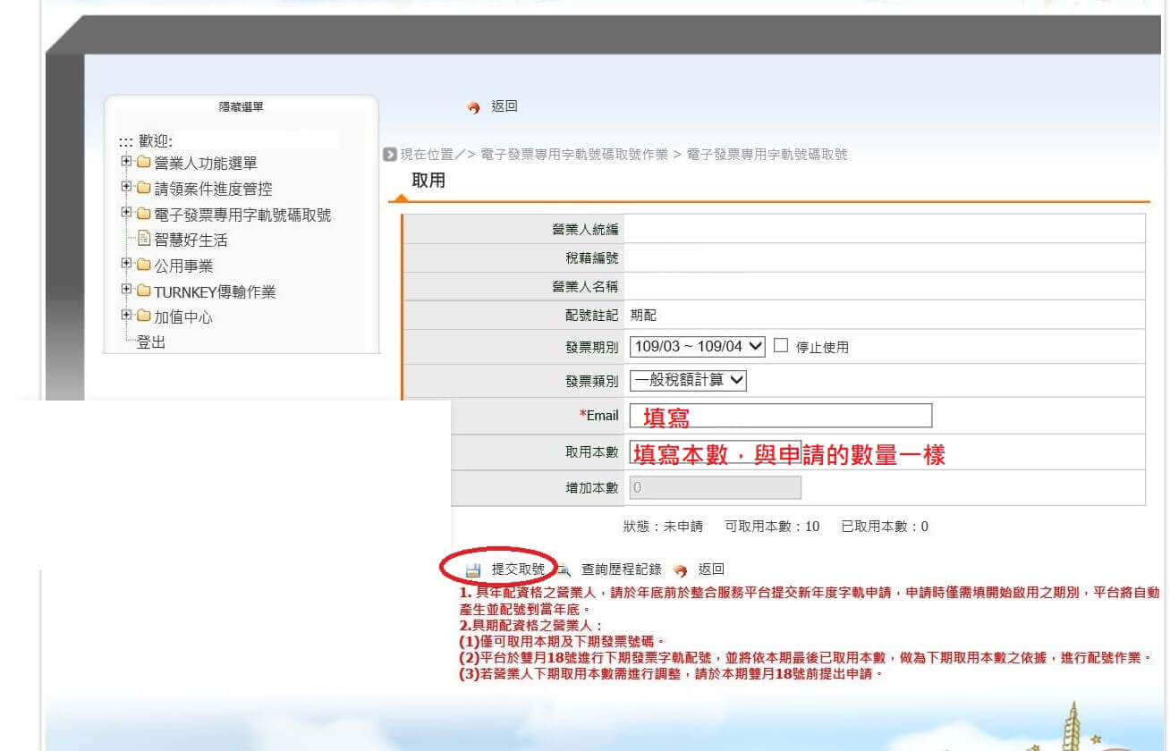Click the 提交取號 save icon
Screen dimensions: 1170x751
point(473,570)
